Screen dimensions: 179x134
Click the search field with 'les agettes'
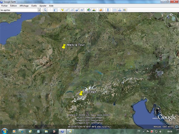pyautogui.click(x=19, y=10)
